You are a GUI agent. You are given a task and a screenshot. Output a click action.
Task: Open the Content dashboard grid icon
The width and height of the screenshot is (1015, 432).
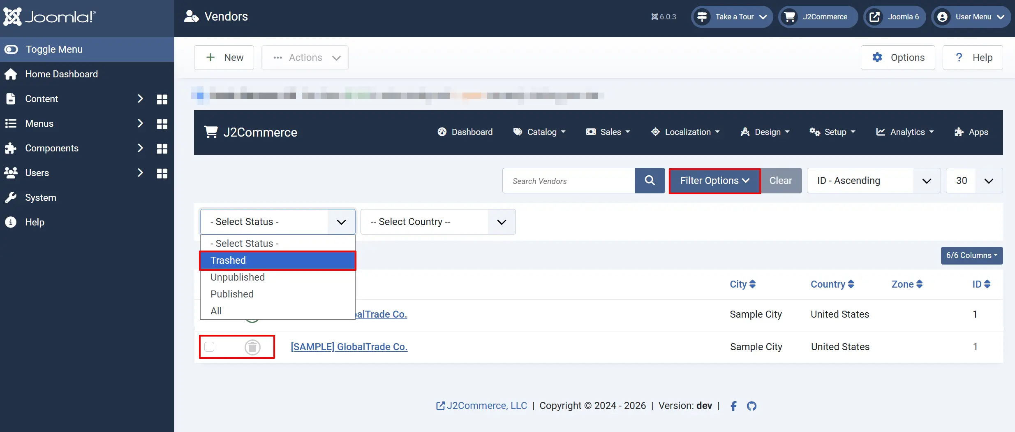tap(162, 99)
